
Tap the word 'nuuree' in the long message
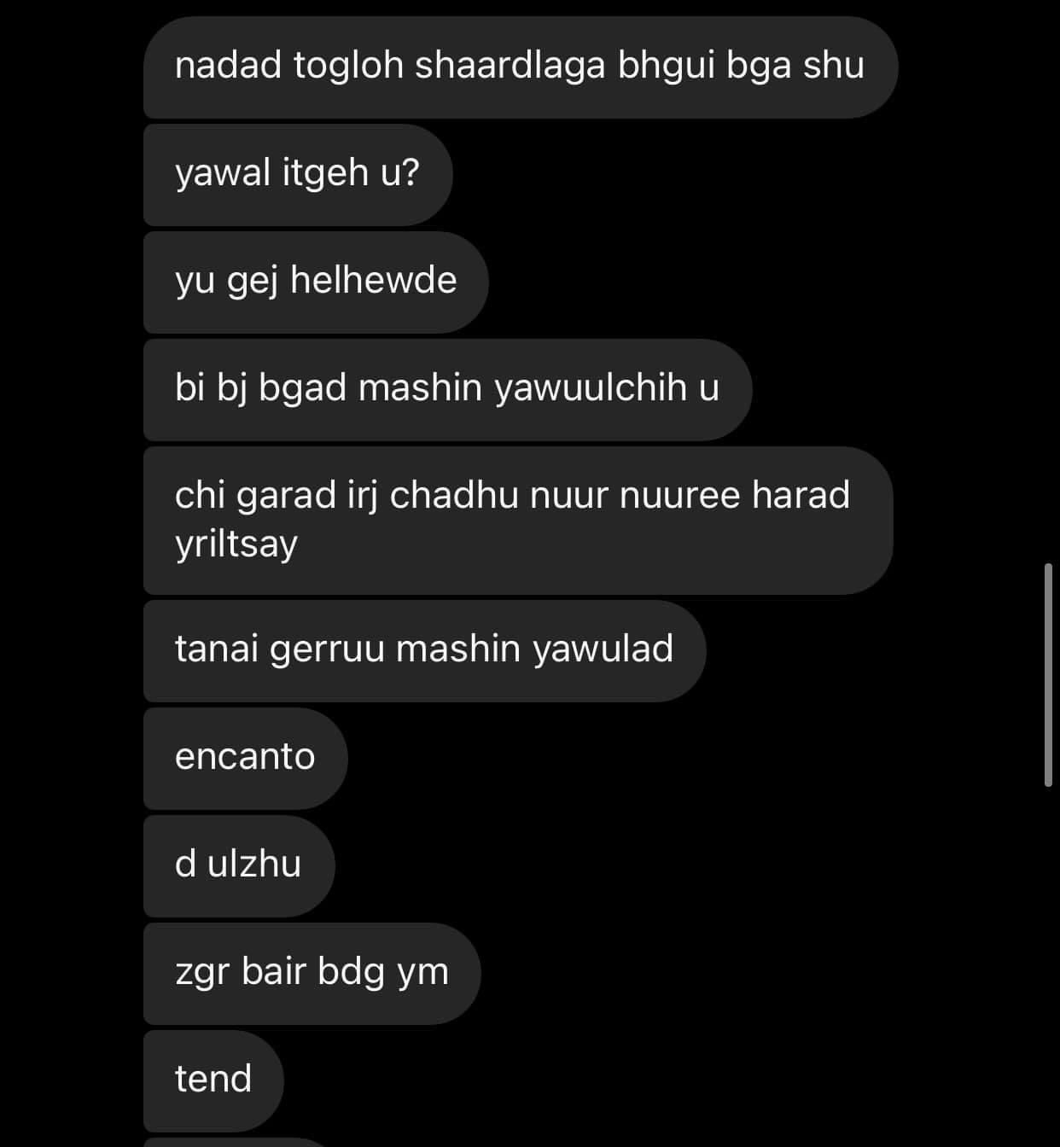click(x=679, y=495)
